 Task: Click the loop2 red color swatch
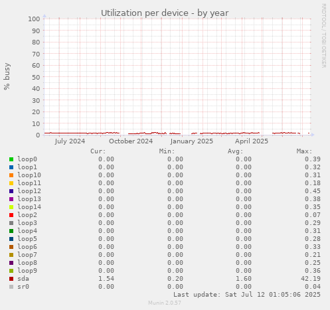(11, 215)
